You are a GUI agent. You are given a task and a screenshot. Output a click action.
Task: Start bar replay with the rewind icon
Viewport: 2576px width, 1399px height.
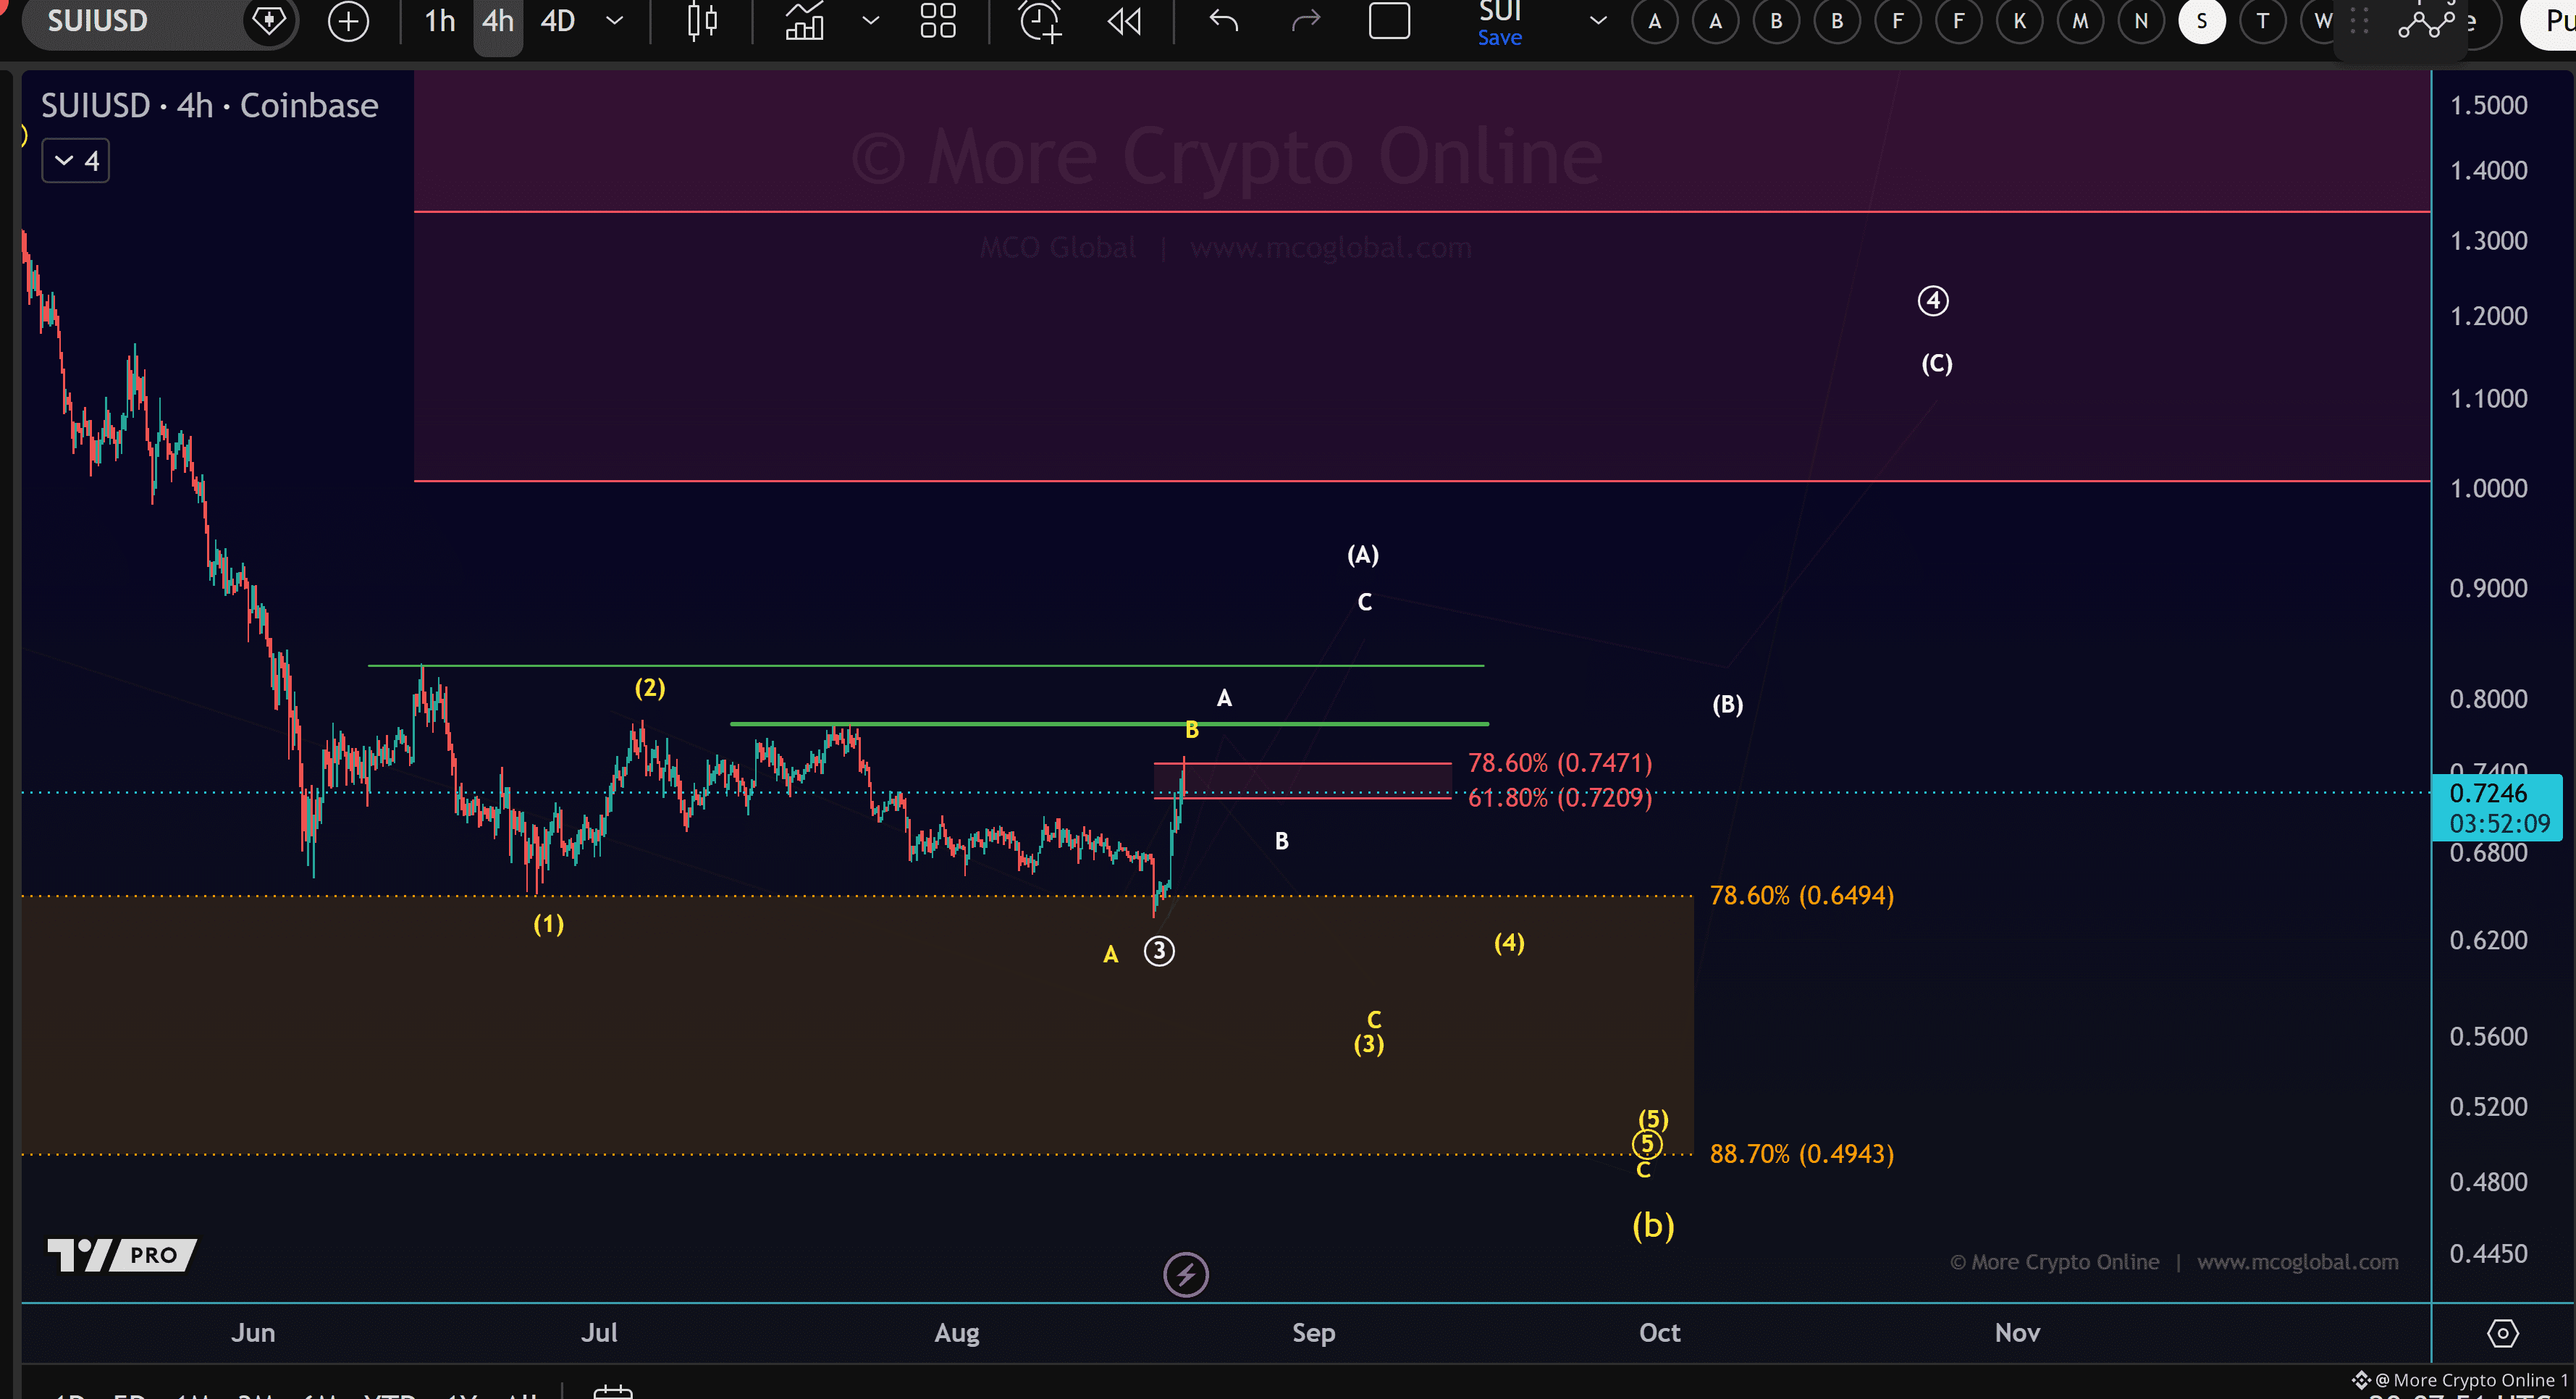point(1125,21)
